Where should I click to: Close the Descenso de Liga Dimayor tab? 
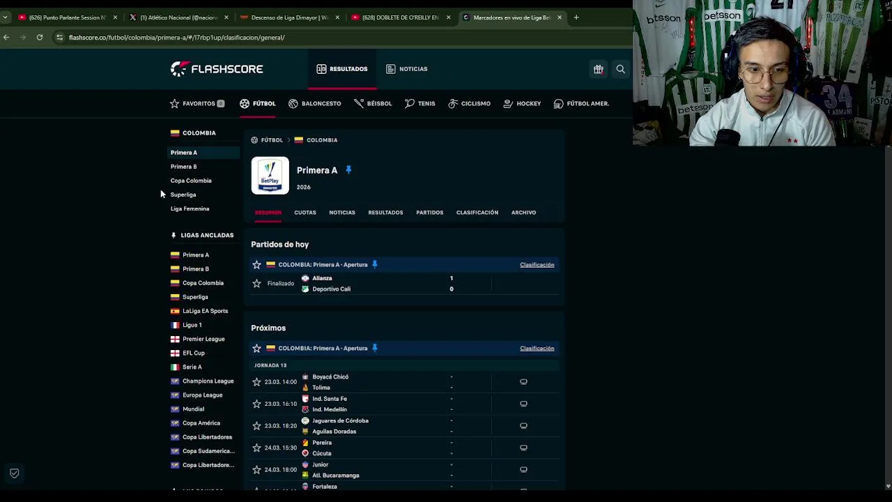click(x=337, y=17)
